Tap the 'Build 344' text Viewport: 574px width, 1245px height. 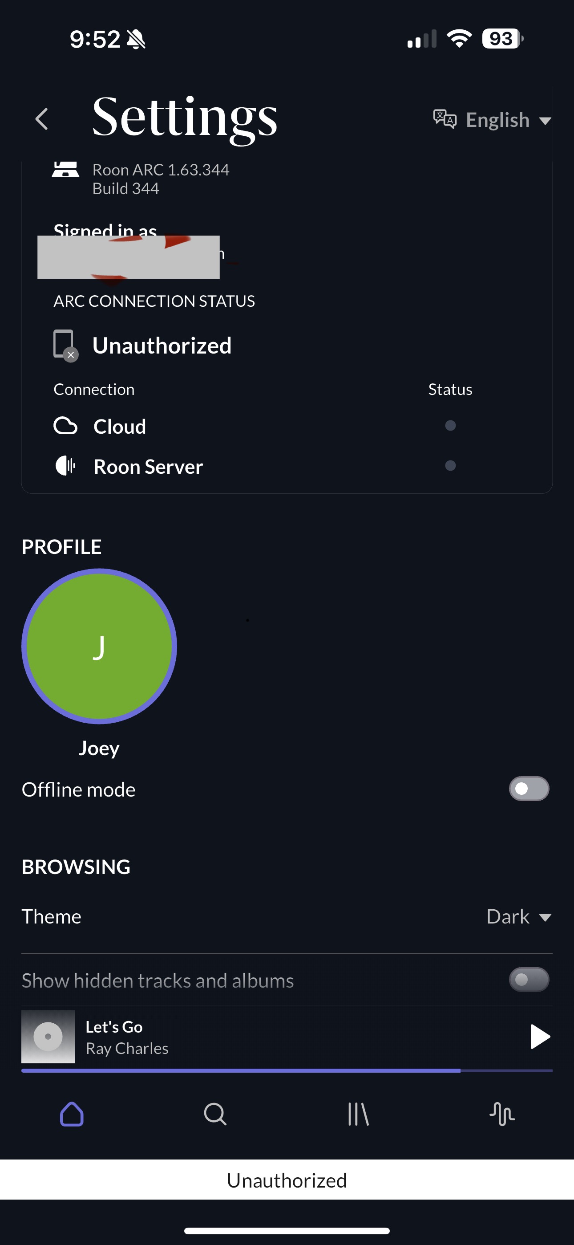click(x=125, y=188)
